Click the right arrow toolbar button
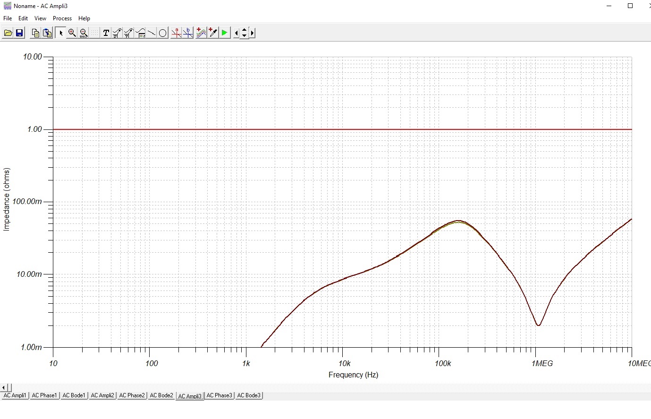This screenshot has height=419, width=651. click(x=253, y=33)
